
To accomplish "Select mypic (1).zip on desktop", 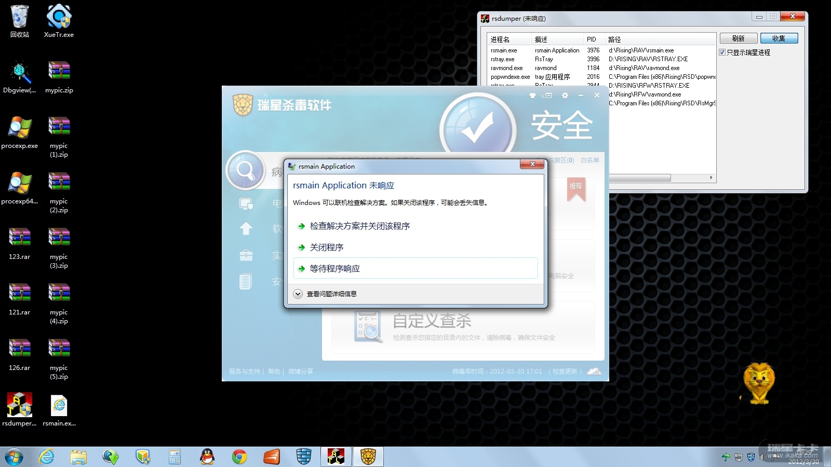I will 59,137.
